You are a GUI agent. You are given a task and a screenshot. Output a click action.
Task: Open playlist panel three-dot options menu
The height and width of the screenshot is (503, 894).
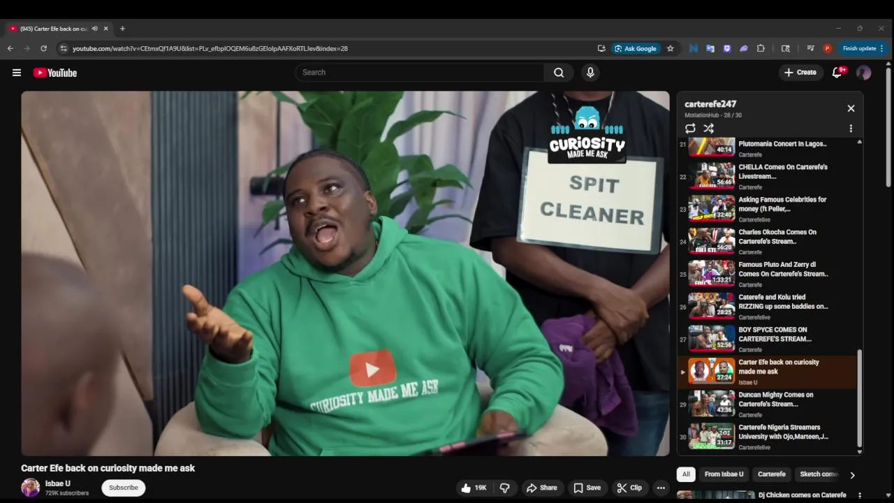[x=851, y=129]
